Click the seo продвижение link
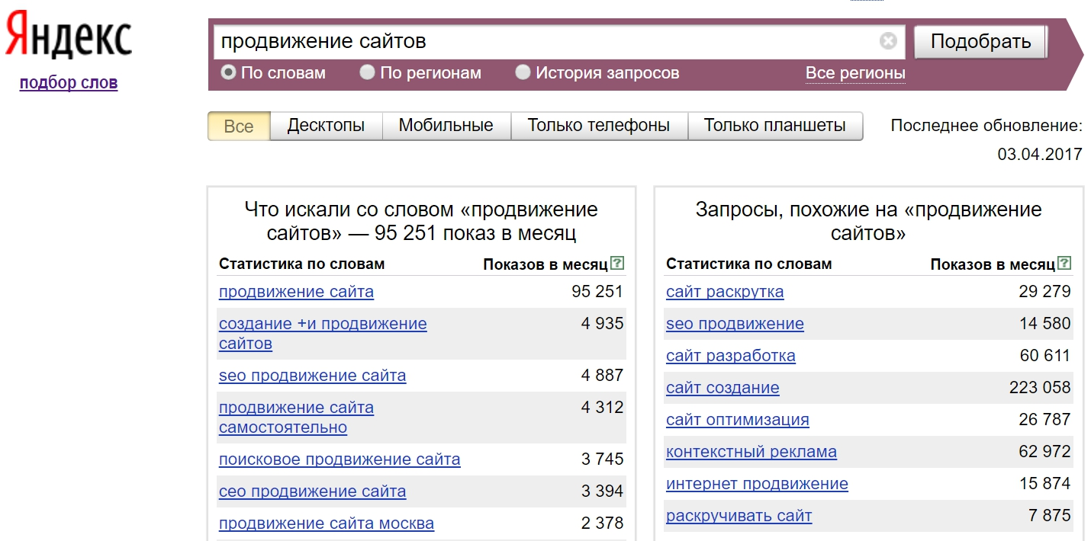1091x541 pixels. (x=735, y=323)
